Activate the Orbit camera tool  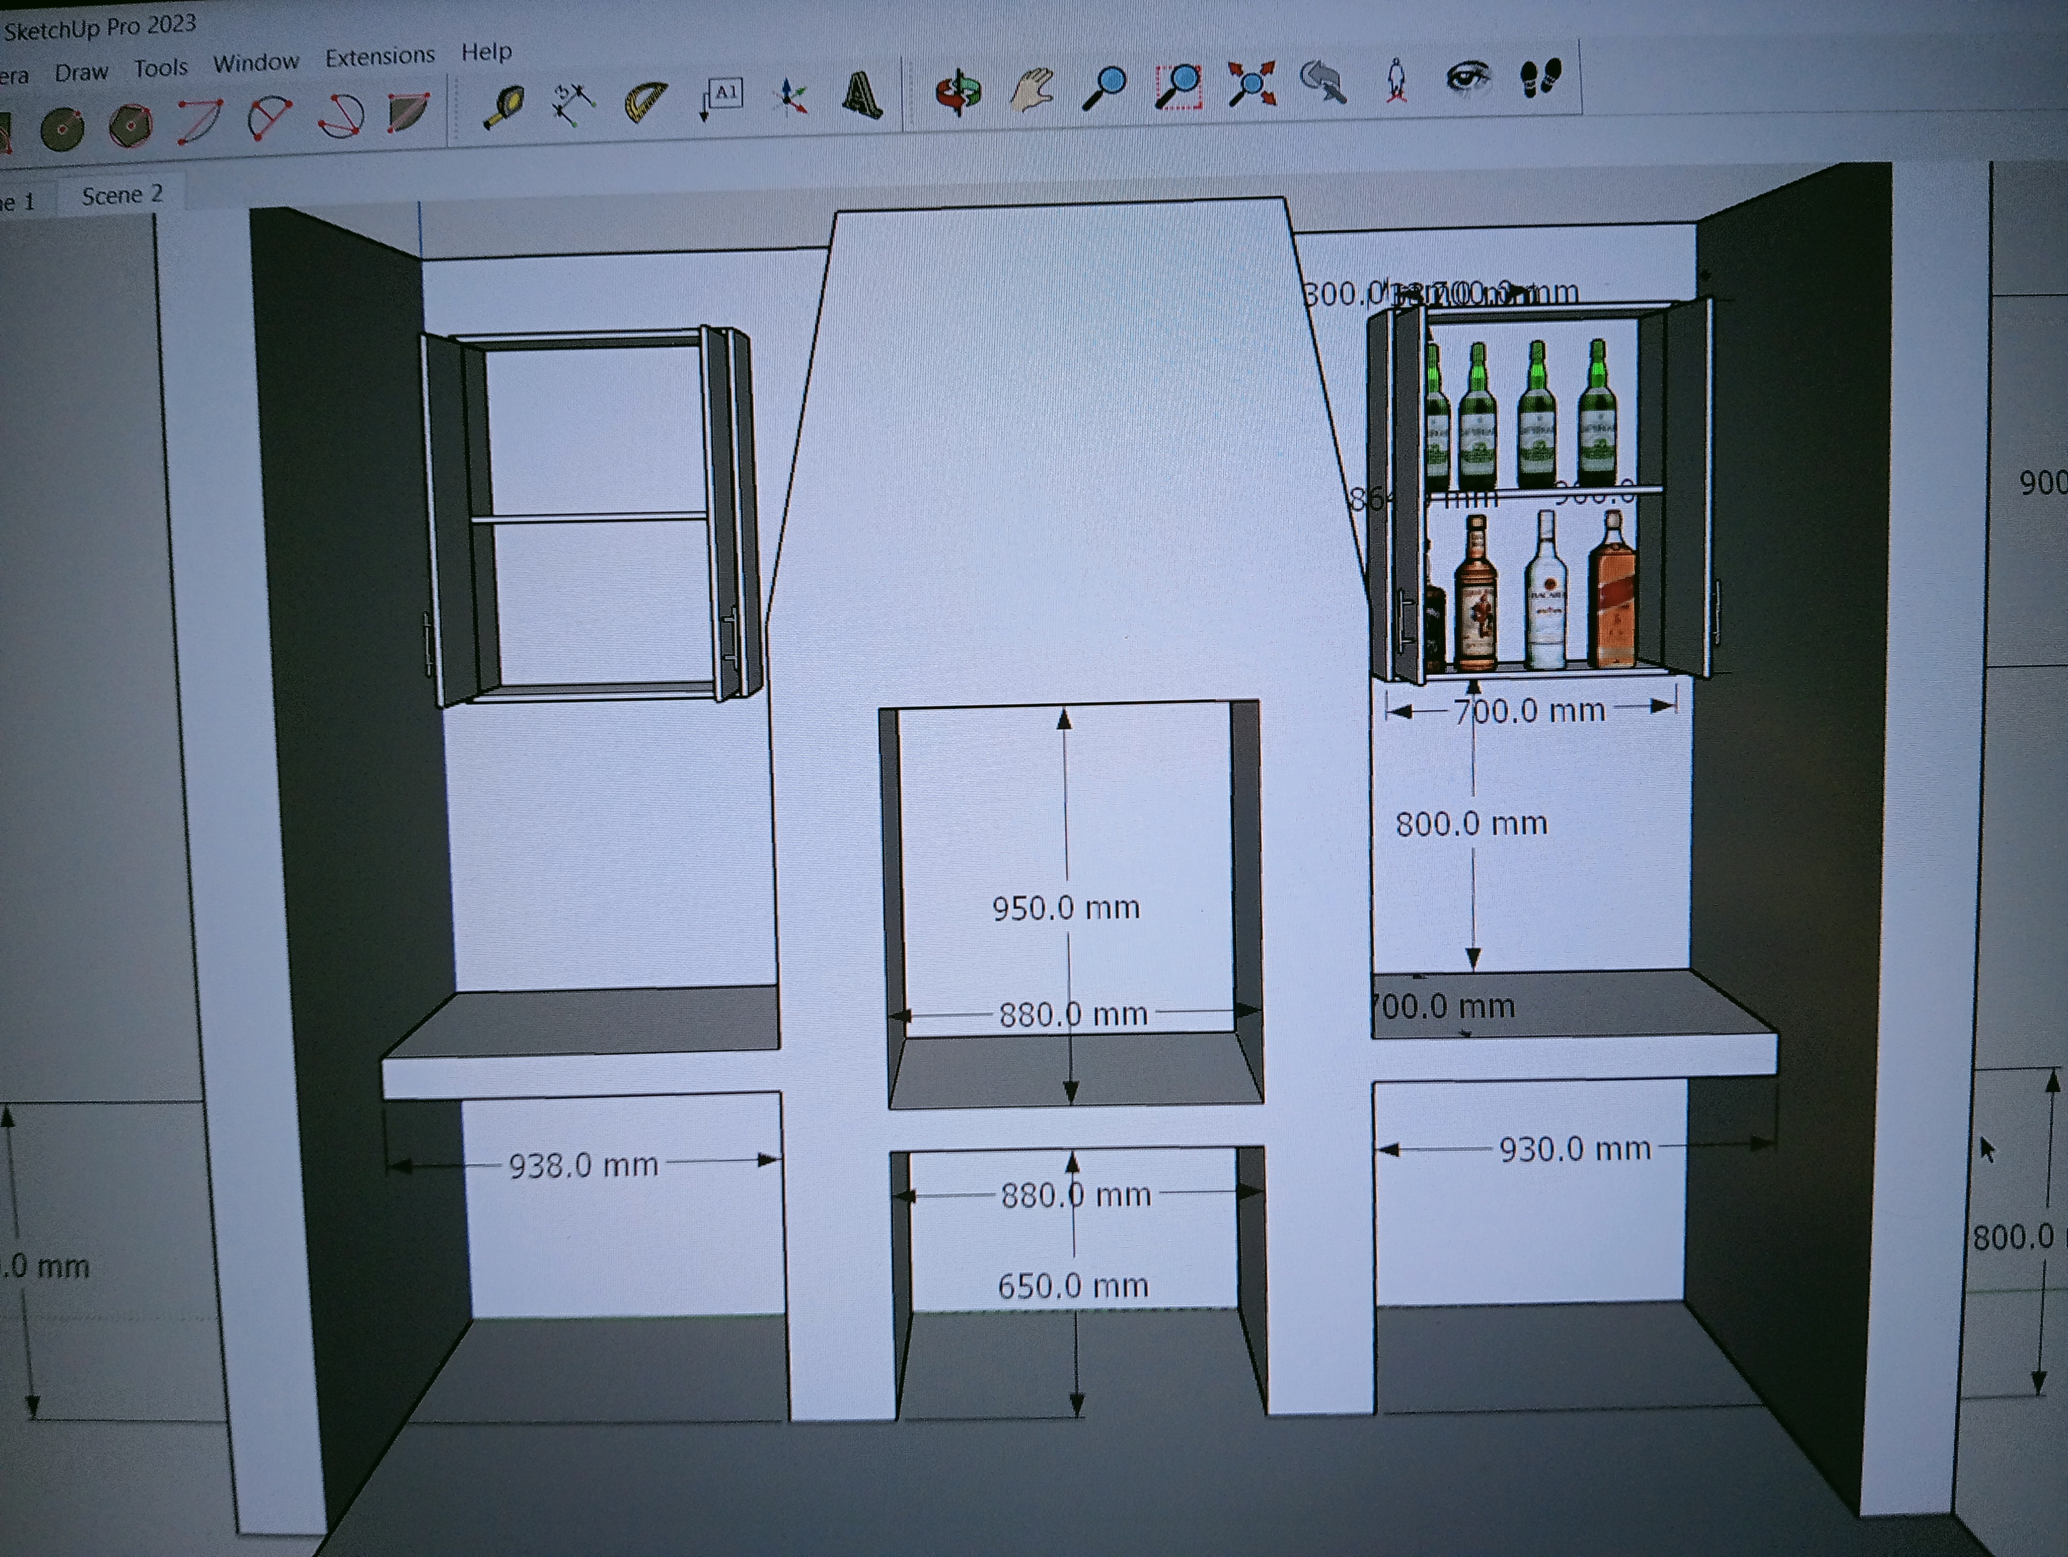point(958,92)
